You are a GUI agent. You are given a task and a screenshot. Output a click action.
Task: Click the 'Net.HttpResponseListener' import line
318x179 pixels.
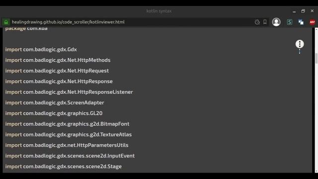(69, 92)
